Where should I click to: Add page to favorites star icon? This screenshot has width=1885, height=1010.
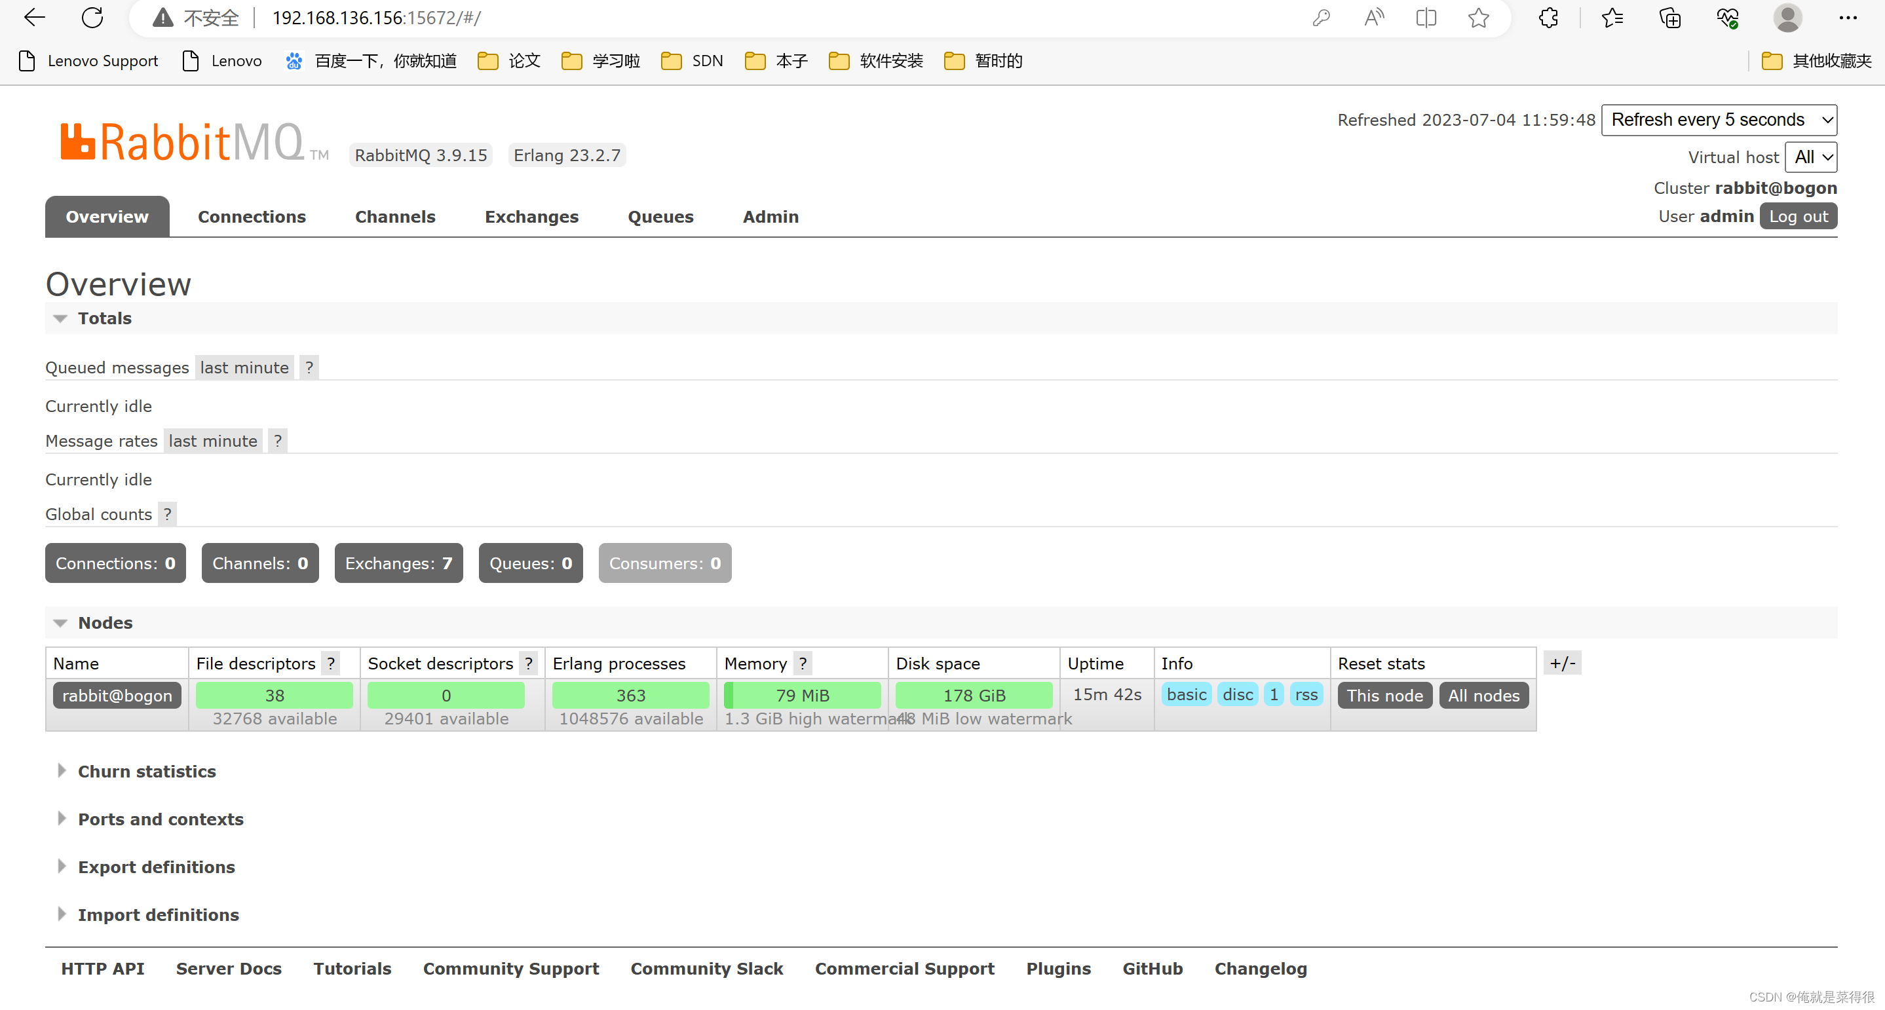[x=1478, y=18]
